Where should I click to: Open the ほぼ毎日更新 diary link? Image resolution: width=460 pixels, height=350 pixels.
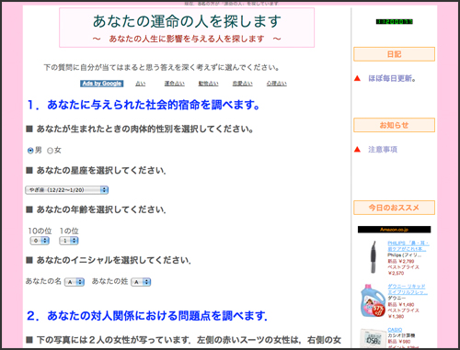click(392, 78)
